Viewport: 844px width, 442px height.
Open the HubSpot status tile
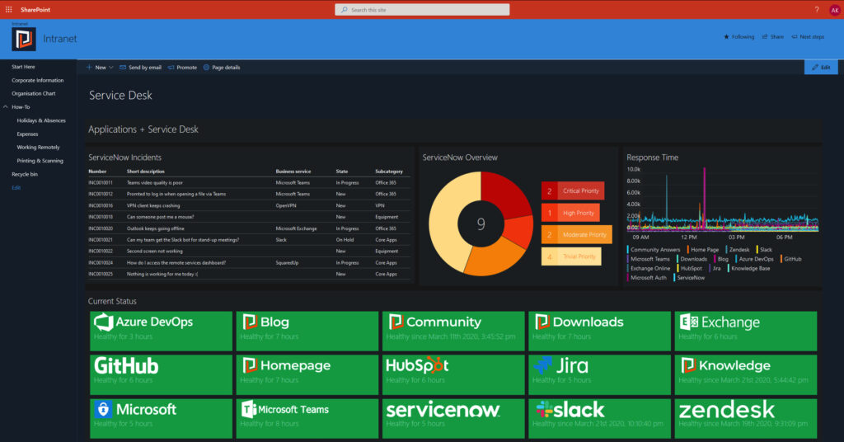point(453,374)
